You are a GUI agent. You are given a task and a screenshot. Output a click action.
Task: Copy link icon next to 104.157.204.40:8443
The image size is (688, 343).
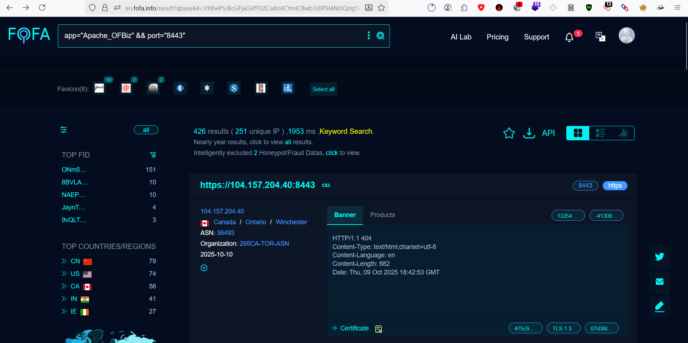[326, 185]
